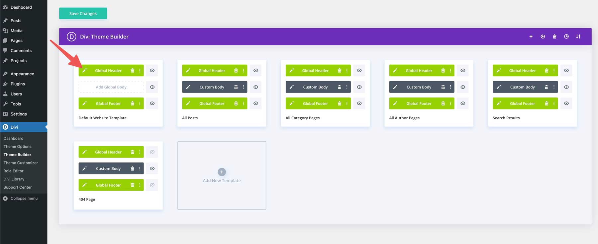Viewport: 598px width, 244px height.
Task: Click the All Posts template title
Action: (190, 118)
